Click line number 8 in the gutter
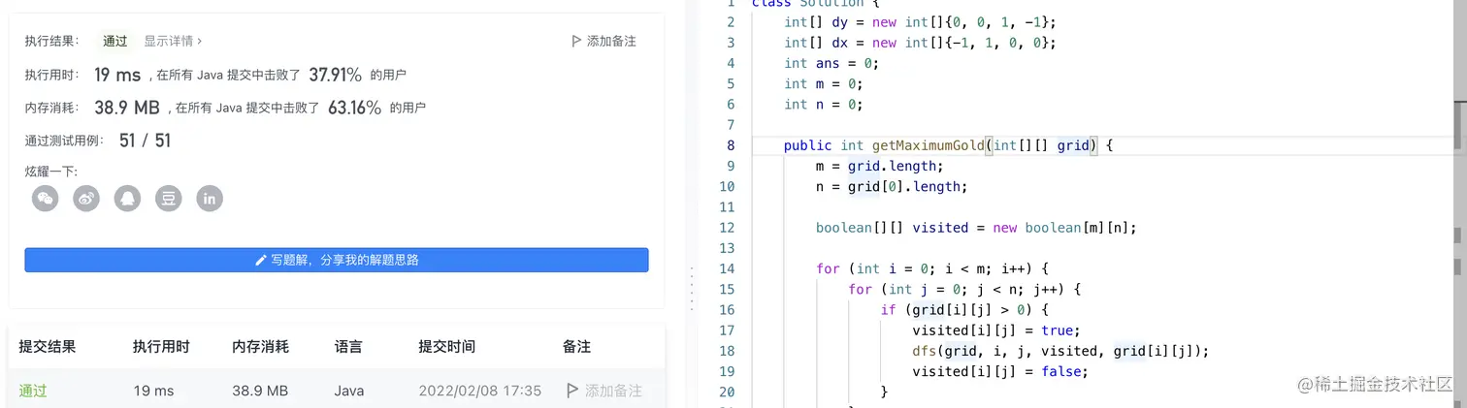The width and height of the screenshot is (1467, 408). 731,145
